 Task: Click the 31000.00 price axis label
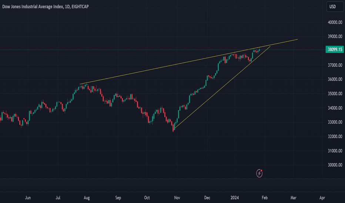click(335, 151)
